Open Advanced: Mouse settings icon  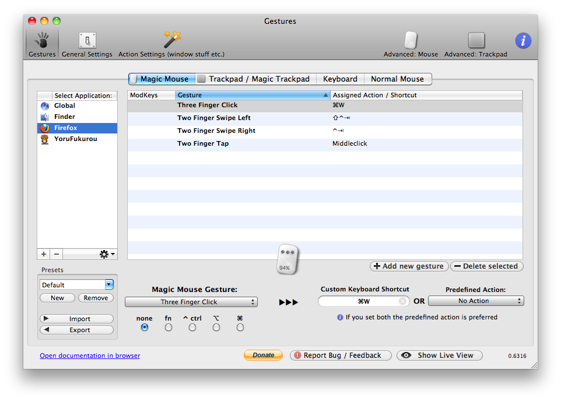coord(411,40)
